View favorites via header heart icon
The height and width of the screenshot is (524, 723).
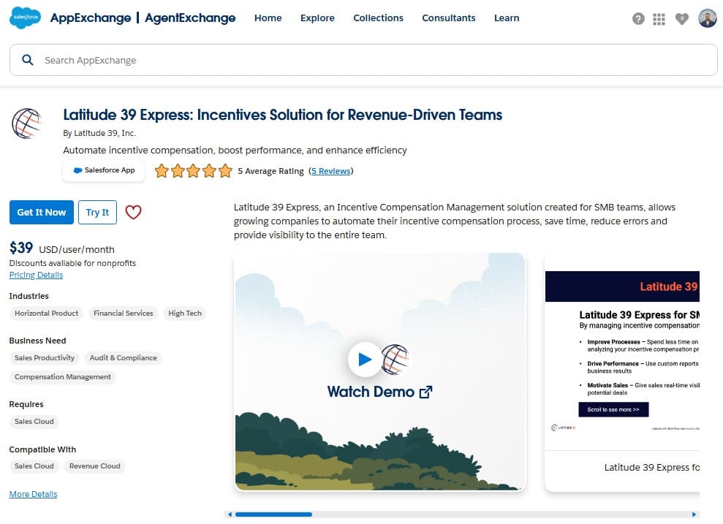pyautogui.click(x=681, y=18)
